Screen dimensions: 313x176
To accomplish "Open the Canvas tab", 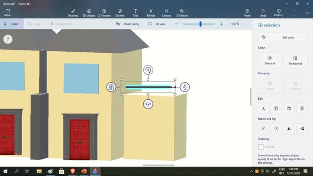I will click(x=166, y=13).
